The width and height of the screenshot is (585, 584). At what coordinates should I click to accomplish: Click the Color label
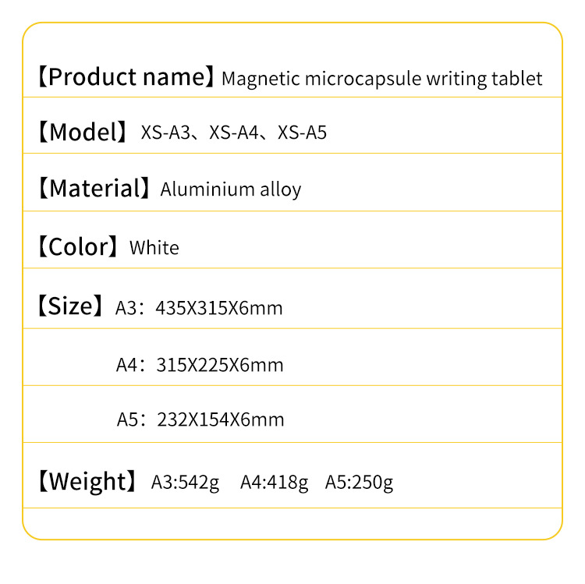pyautogui.click(x=76, y=247)
